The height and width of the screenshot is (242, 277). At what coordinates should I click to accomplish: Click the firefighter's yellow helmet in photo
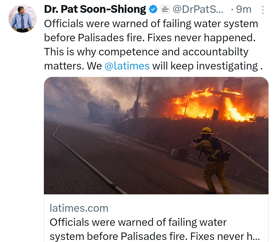206,130
